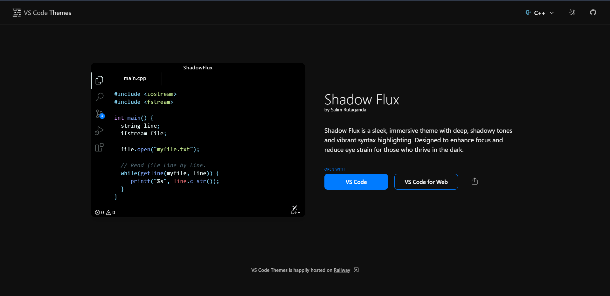
Task: Click the ShadowFlux preview title
Action: (198, 67)
